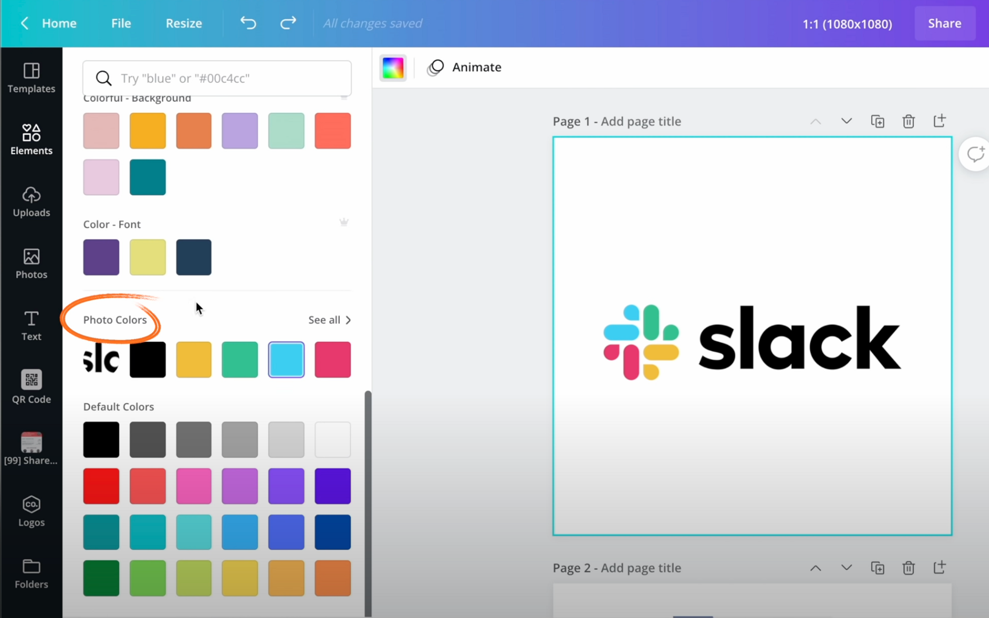Open the Folders sidebar panel

(31, 574)
